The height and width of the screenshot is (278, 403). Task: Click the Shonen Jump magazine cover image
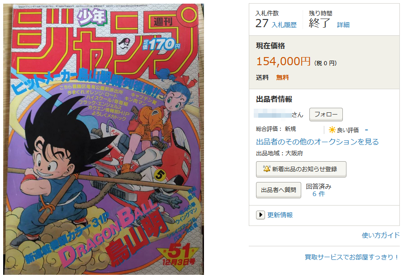coord(104,139)
